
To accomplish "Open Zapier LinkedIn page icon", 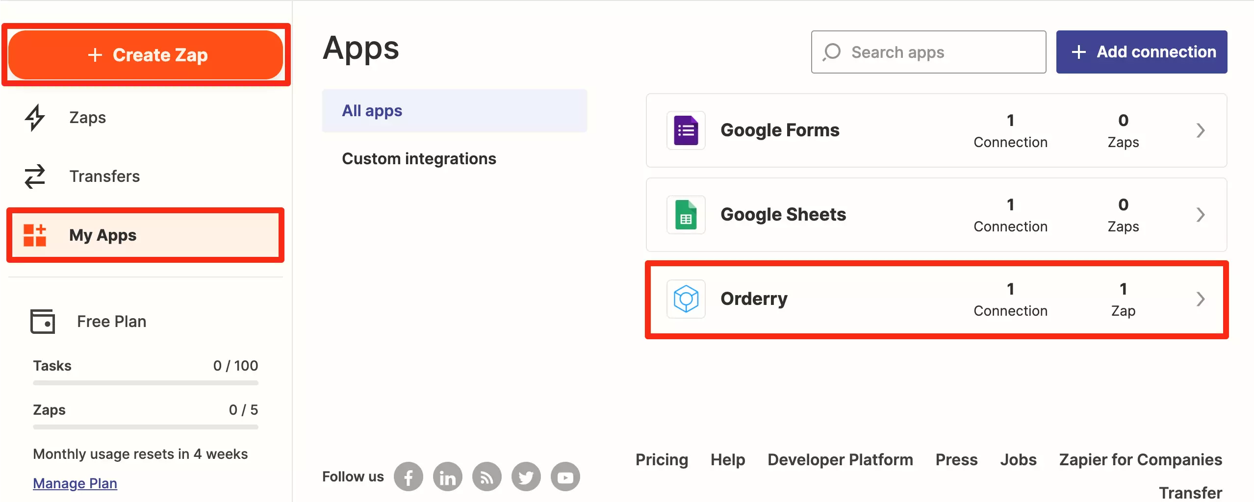I will click(x=448, y=477).
